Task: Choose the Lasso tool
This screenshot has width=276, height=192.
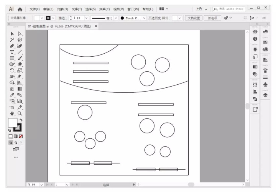Action: pos(20,40)
